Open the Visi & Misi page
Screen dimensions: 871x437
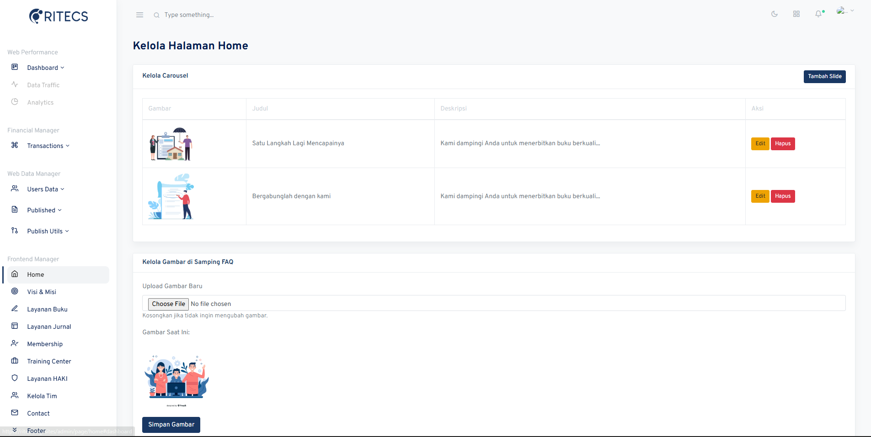tap(42, 292)
